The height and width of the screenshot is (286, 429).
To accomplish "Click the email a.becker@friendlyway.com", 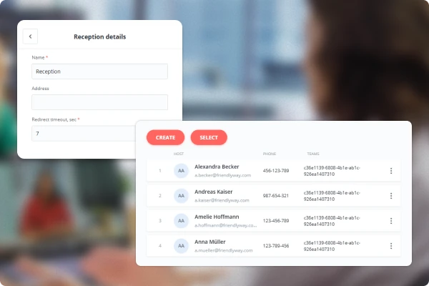I will (222, 175).
